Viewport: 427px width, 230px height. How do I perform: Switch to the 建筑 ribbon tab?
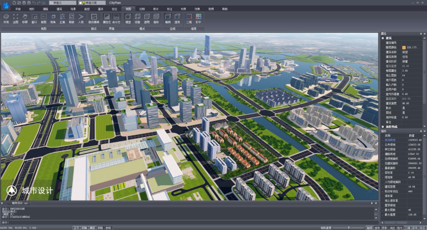[x=59, y=9]
